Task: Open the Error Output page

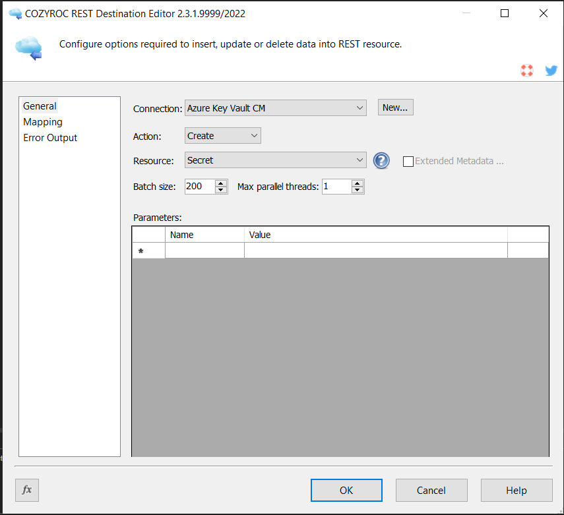Action: pyautogui.click(x=50, y=138)
